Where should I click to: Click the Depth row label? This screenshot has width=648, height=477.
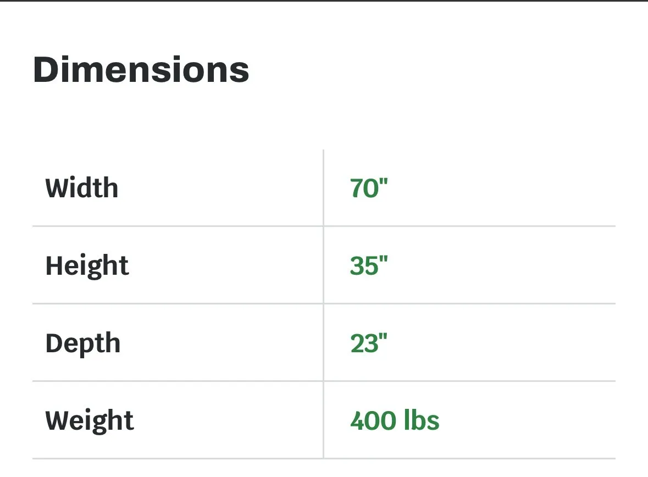[83, 343]
